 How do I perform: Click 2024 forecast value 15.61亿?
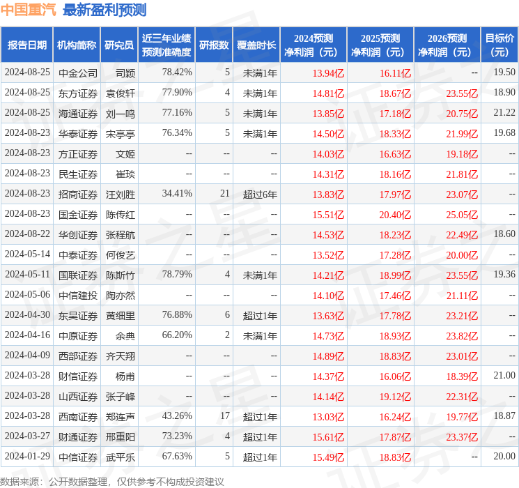tap(328, 437)
